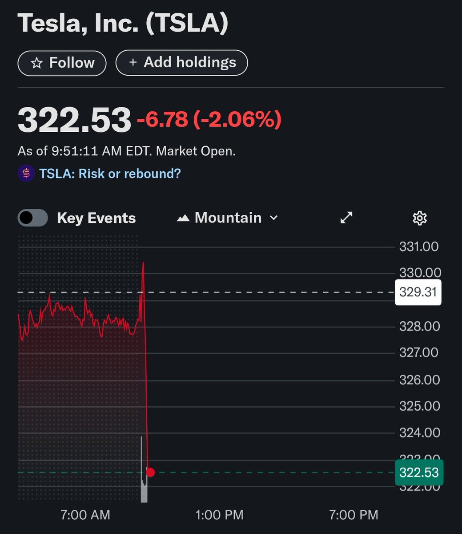
Task: Click the Follow button with star
Action: tap(62, 63)
